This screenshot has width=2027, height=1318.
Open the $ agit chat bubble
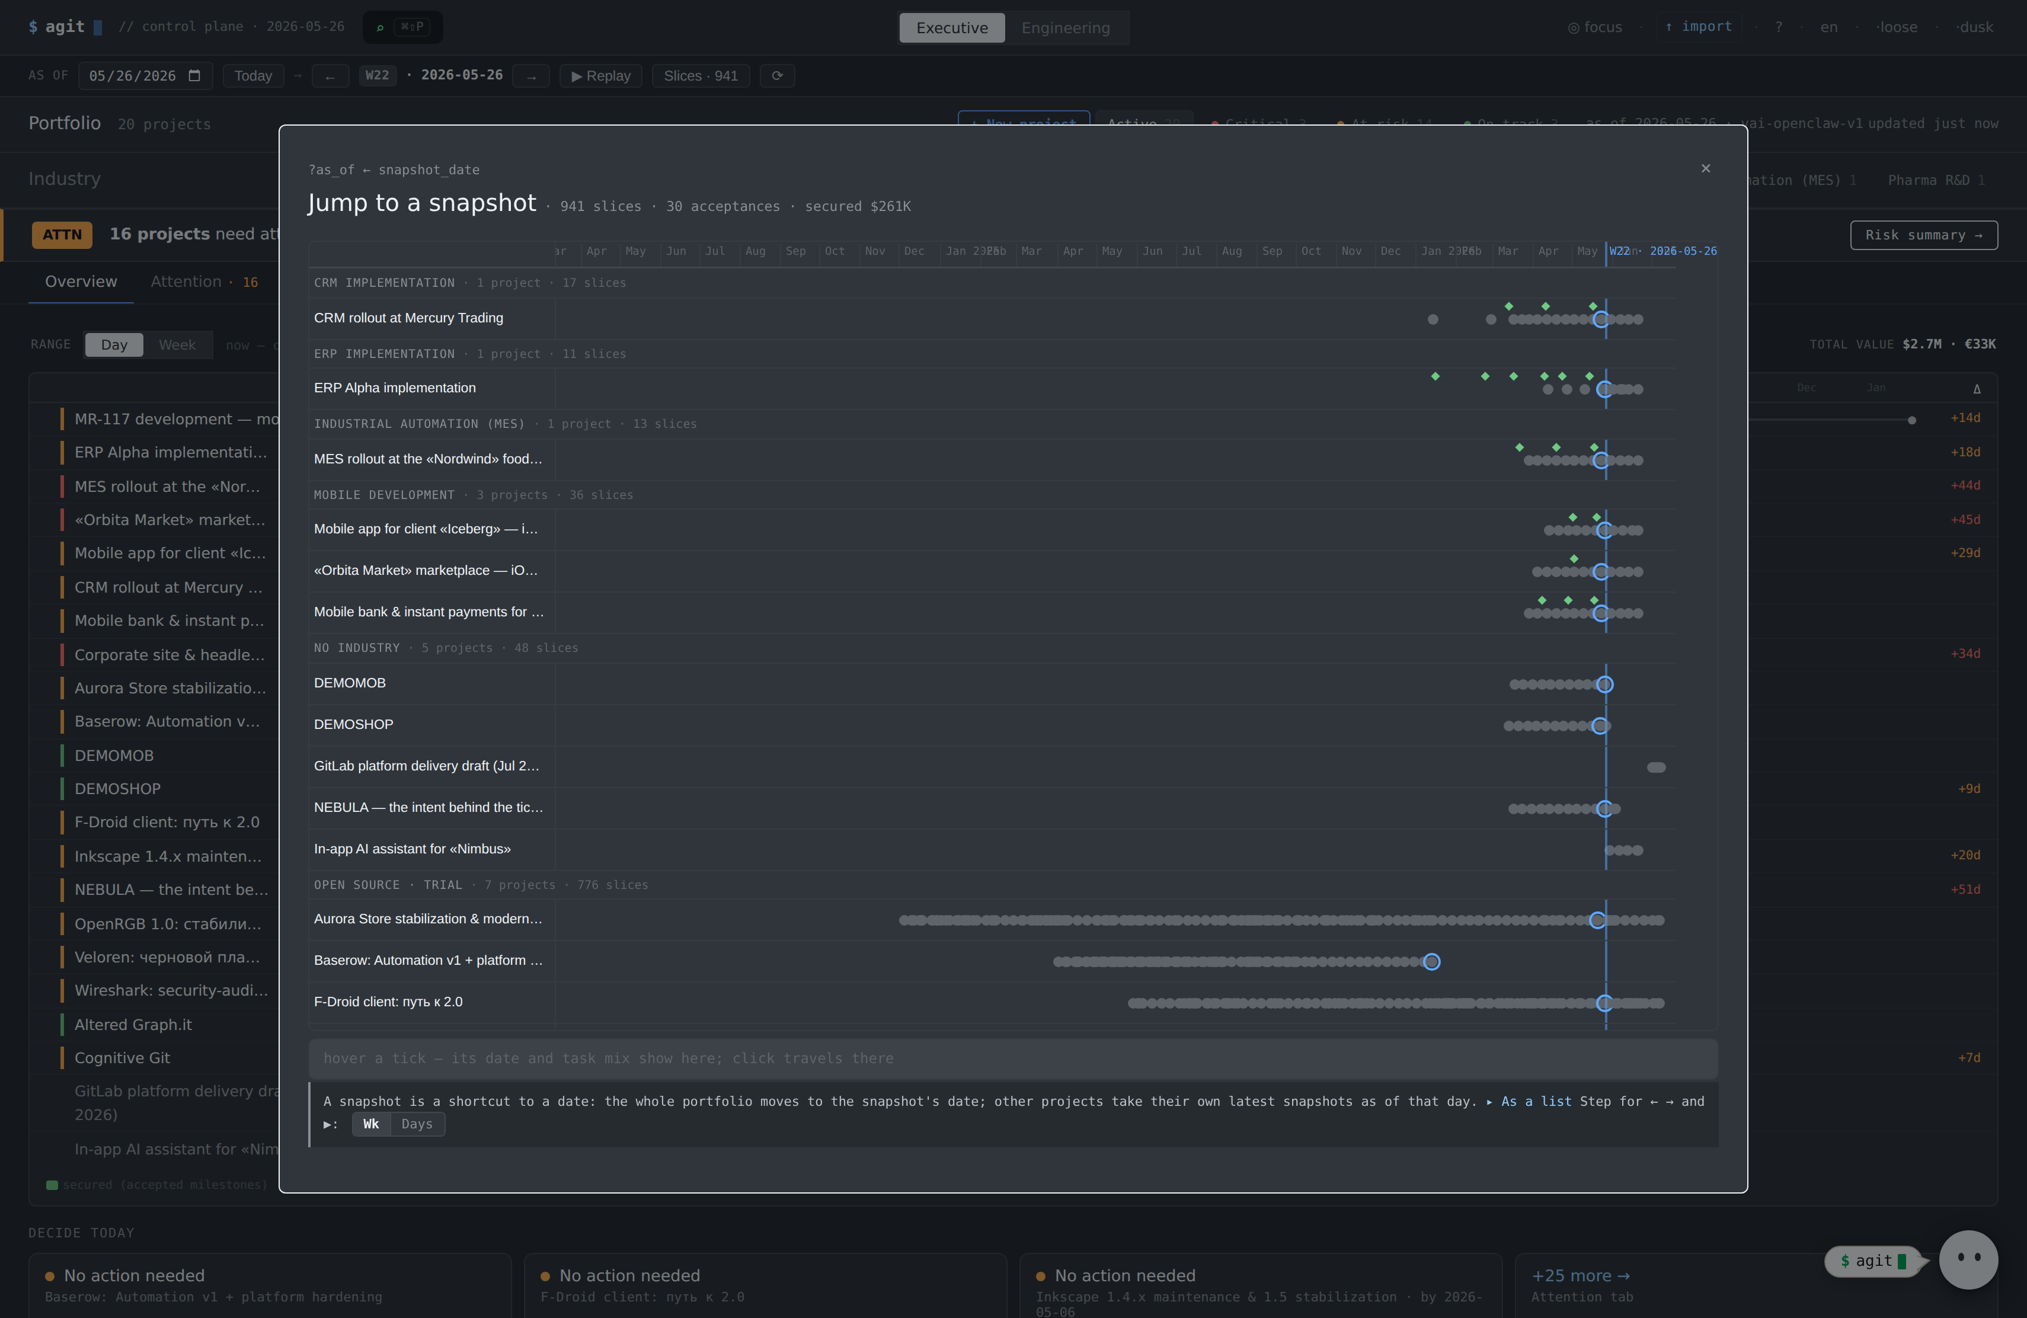click(1873, 1261)
